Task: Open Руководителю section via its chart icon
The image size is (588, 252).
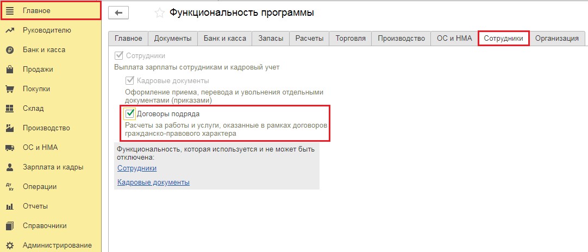Action: 10,30
